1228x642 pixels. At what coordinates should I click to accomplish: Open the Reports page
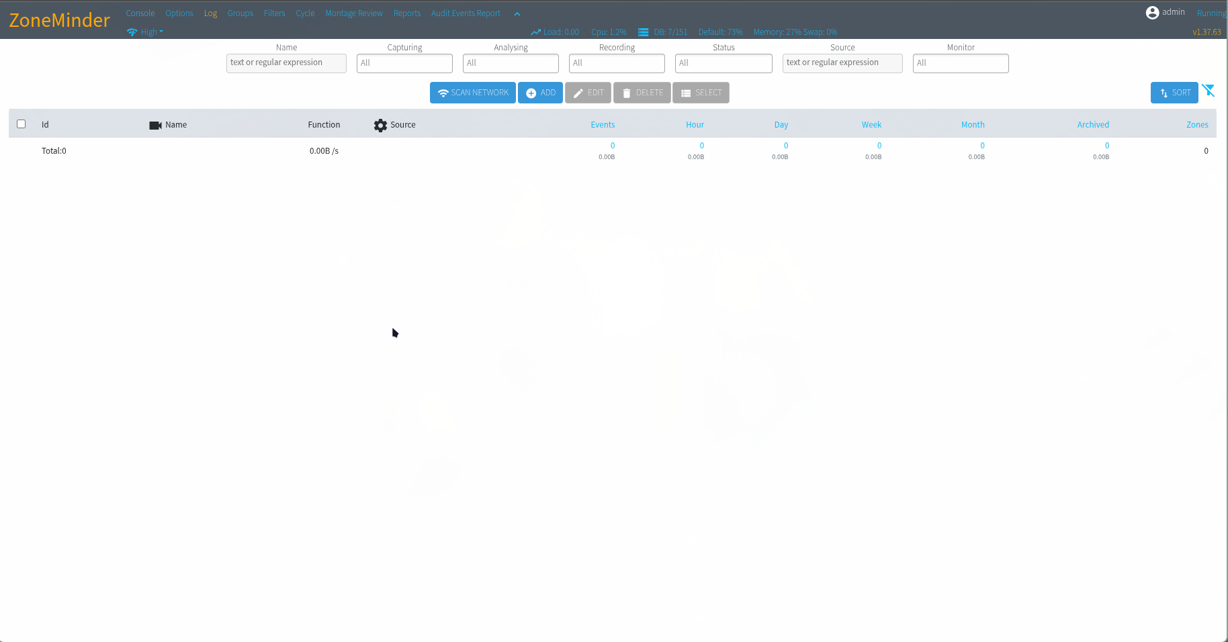pos(407,13)
